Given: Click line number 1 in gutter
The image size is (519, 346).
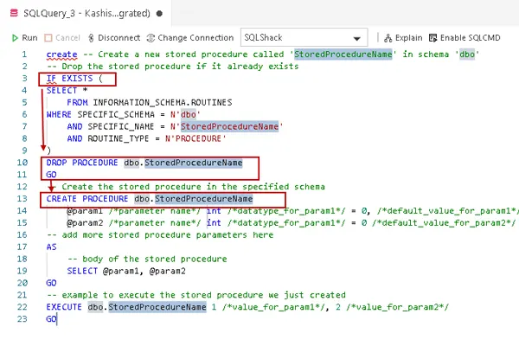Looking at the screenshot, I should tap(24, 54).
